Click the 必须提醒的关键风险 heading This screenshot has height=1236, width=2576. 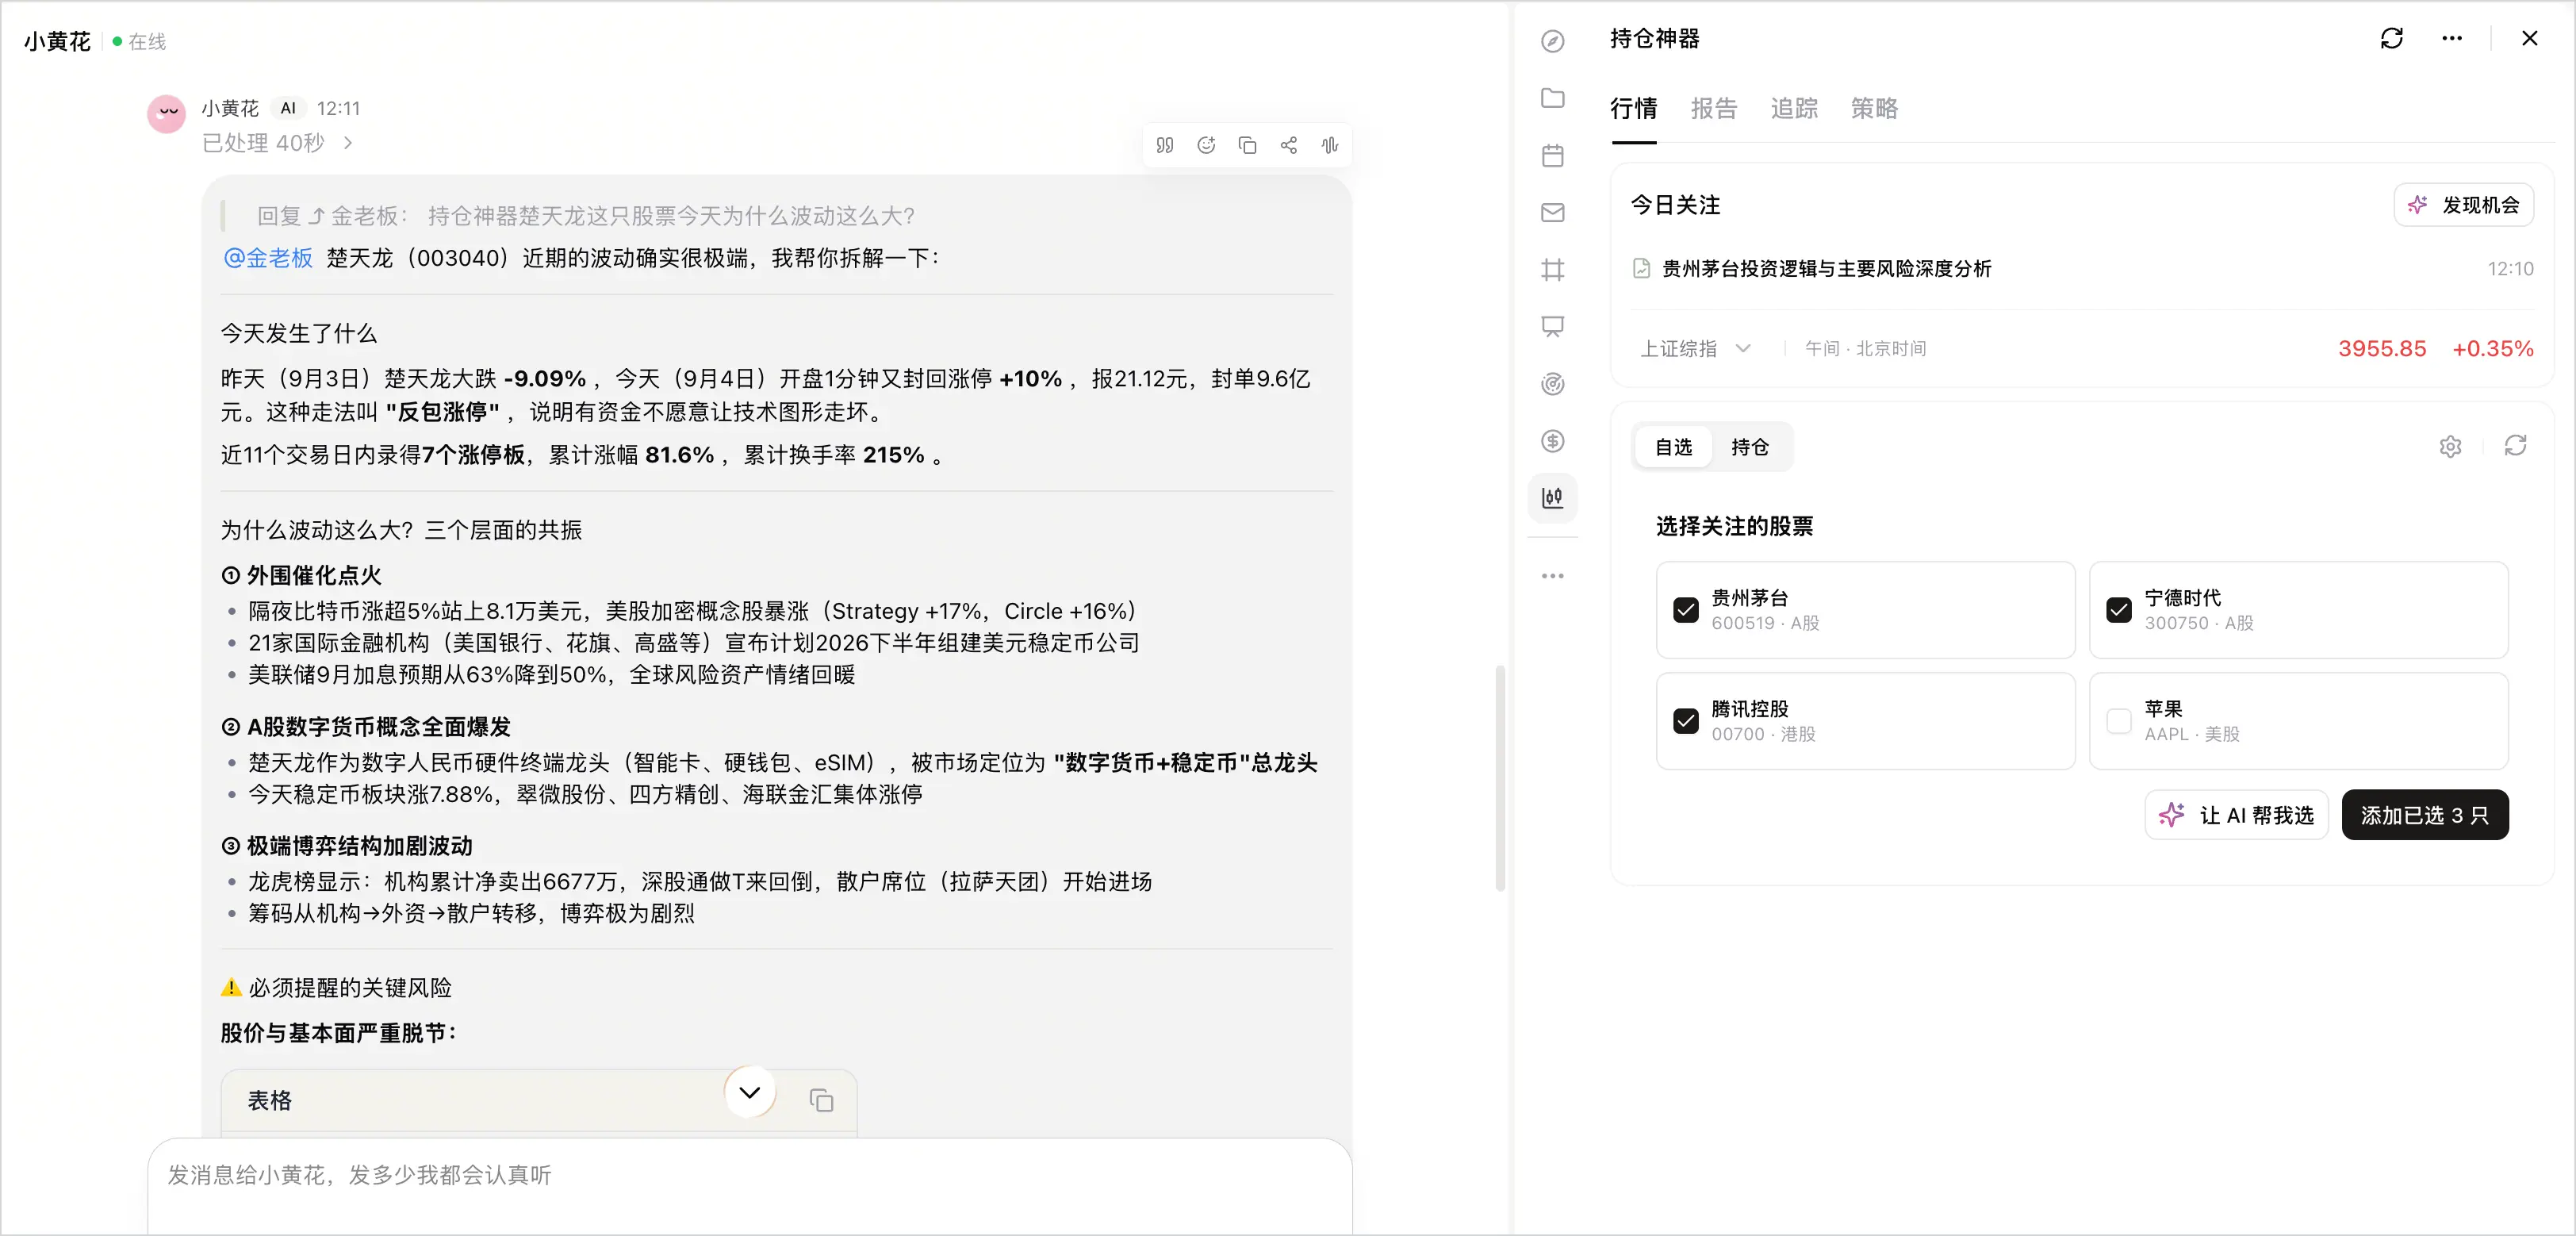350,988
